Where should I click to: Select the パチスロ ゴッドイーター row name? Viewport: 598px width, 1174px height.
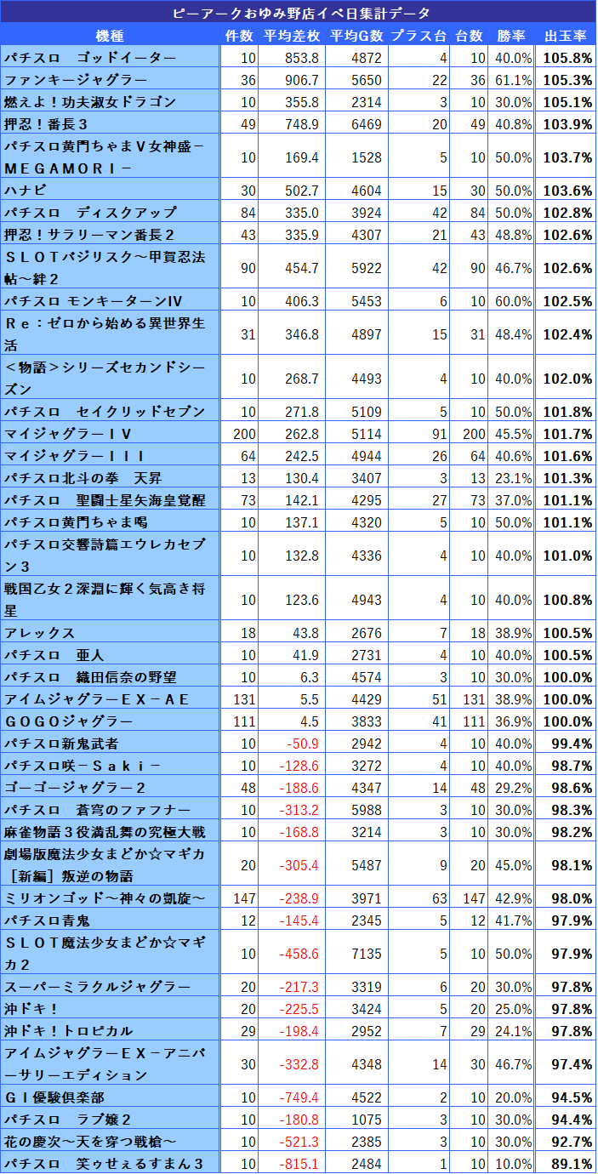tap(90, 58)
